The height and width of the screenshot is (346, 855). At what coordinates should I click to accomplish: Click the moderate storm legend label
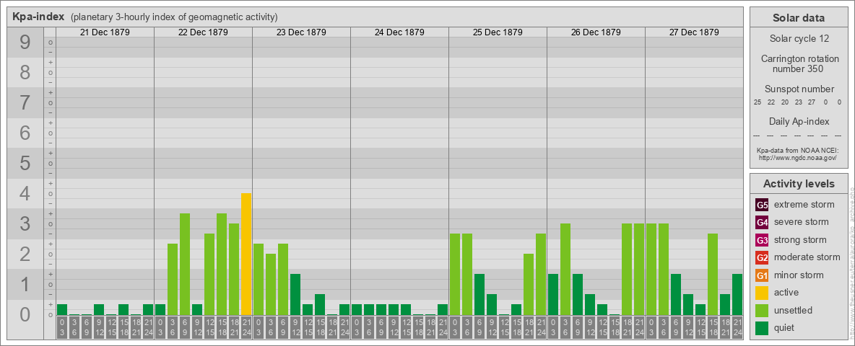pos(807,257)
